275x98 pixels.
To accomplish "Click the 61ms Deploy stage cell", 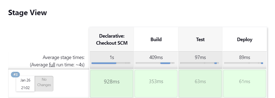I will [x=244, y=84].
